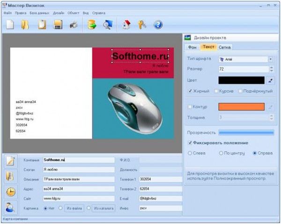
Task: Click eyedropper button next to black color
Action: pos(270,80)
